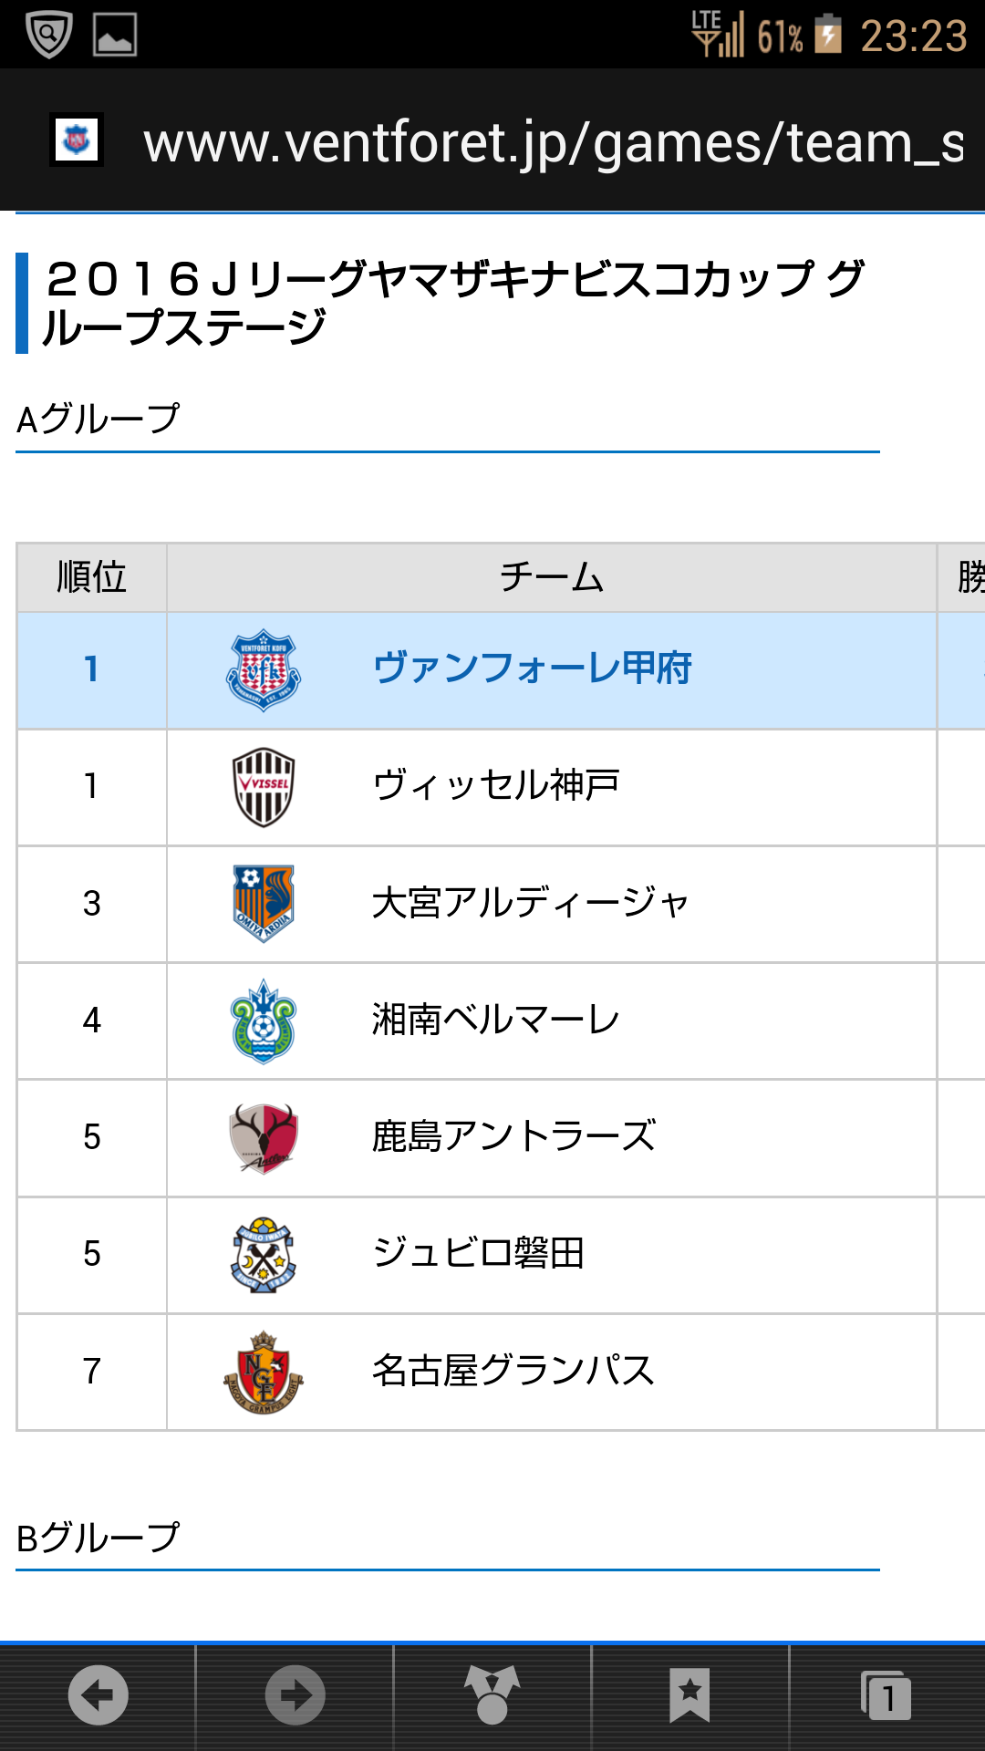This screenshot has height=1751, width=985.
Task: Select the Bグループ section heading
Action: pyautogui.click(x=98, y=1539)
